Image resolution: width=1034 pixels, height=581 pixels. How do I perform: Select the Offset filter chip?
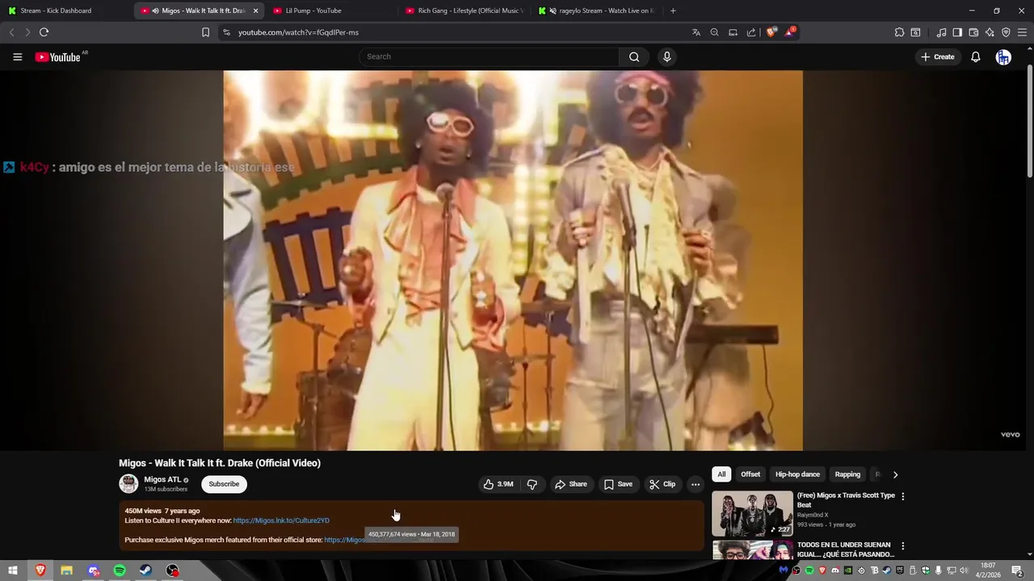tap(750, 474)
